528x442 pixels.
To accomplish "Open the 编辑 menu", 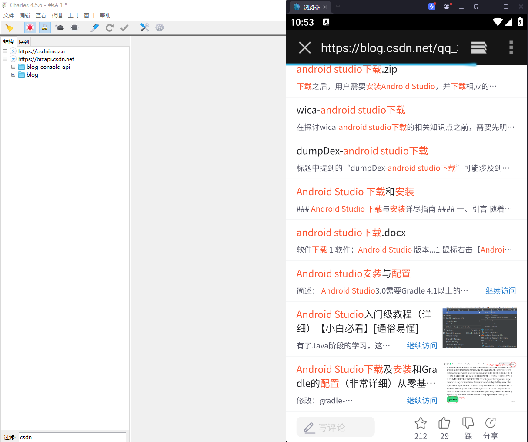I will coord(25,15).
